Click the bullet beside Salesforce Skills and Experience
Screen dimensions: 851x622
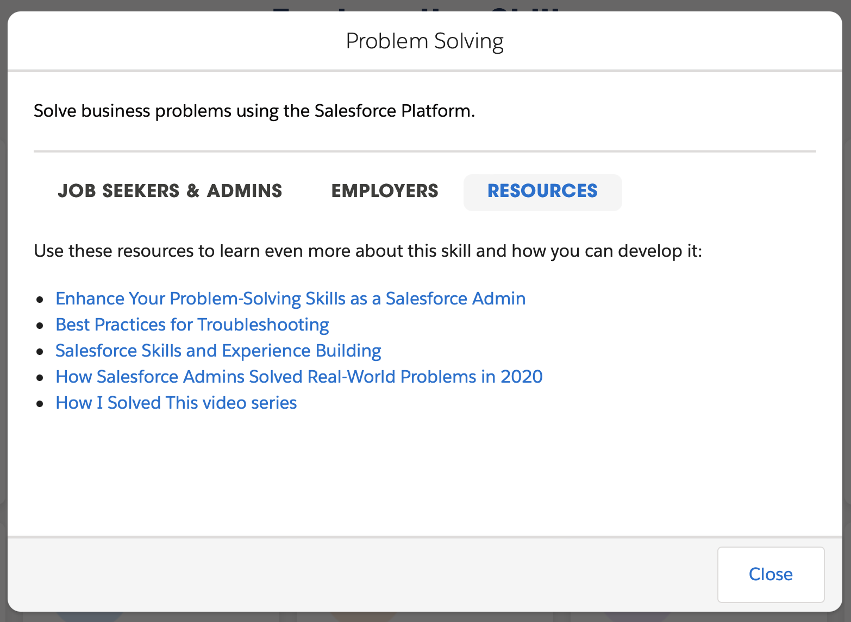(x=40, y=352)
